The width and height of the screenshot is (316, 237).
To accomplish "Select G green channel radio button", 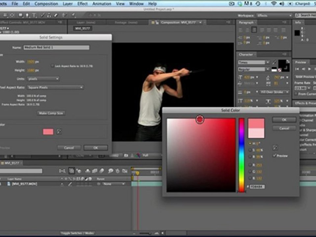I will coord(250,171).
